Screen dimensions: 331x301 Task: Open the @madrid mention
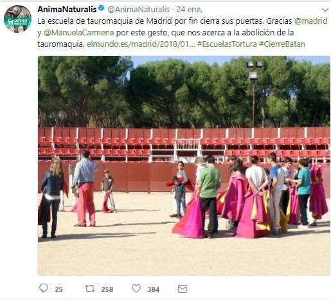[311, 21]
